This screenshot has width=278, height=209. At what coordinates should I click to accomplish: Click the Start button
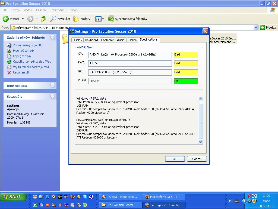click(13, 197)
